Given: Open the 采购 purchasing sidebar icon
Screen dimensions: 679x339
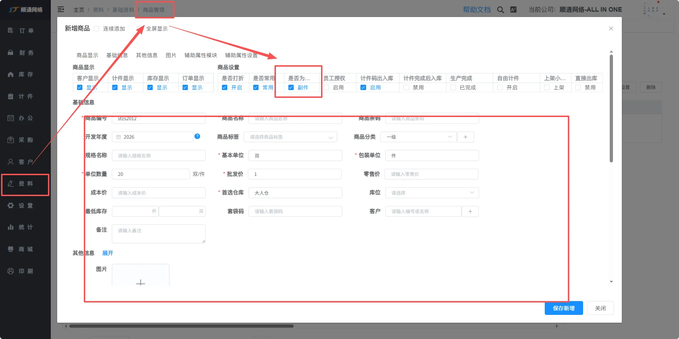Looking at the screenshot, I should (11, 140).
